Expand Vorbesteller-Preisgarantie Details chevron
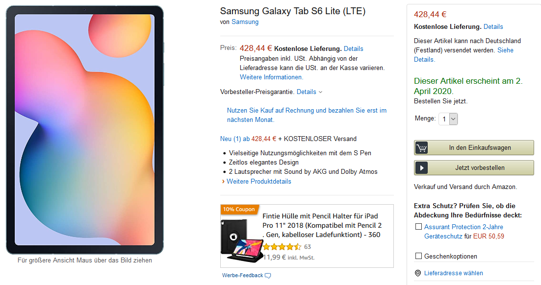Screen dimensions: 541x285 pyautogui.click(x=320, y=92)
